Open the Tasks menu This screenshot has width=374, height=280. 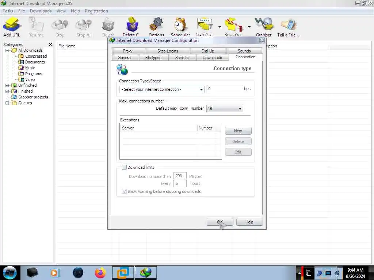pos(8,11)
